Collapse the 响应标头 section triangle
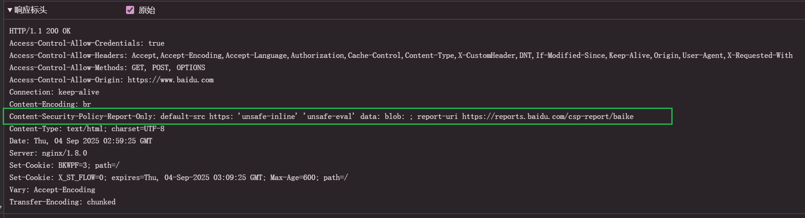Image resolution: width=805 pixels, height=218 pixels. (x=10, y=10)
